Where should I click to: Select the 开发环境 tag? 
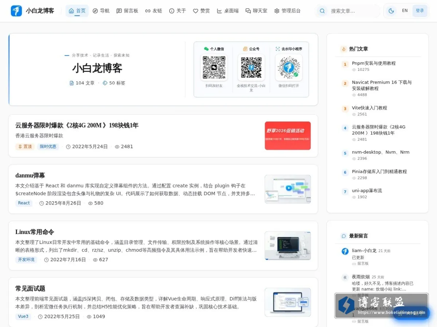(26, 260)
